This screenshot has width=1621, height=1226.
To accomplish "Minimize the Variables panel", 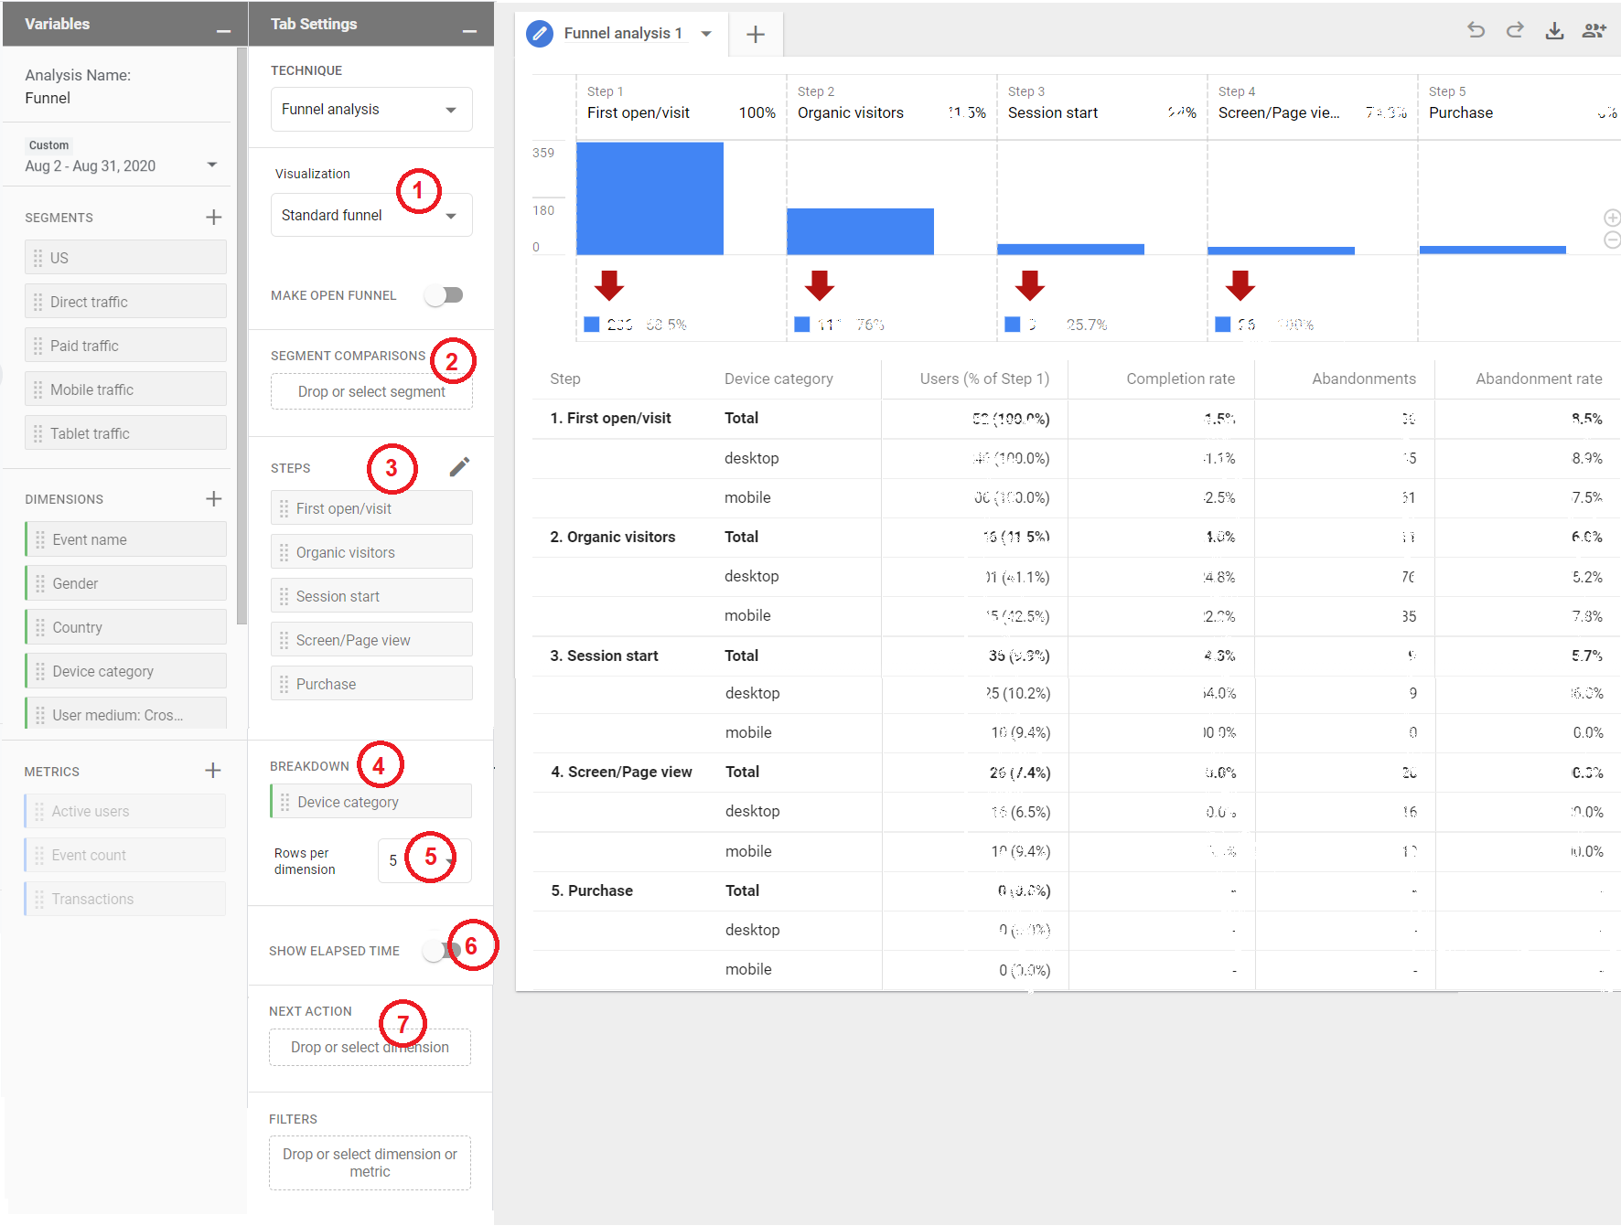I will click(x=223, y=31).
